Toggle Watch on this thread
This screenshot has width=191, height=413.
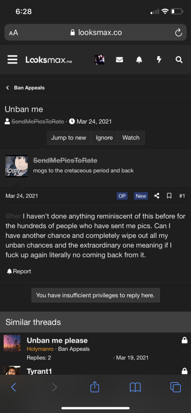[x=131, y=138]
